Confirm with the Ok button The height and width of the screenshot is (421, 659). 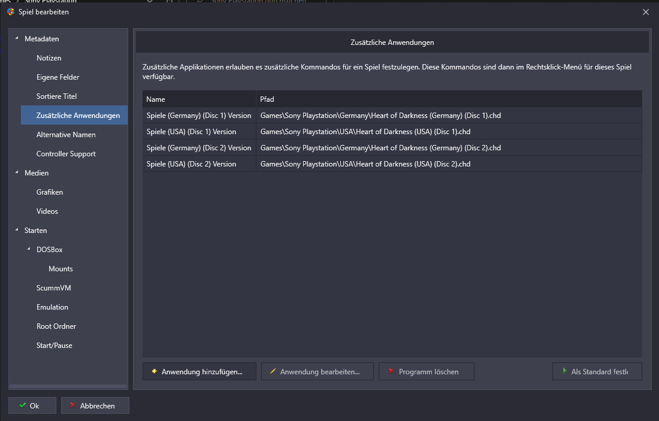32,405
